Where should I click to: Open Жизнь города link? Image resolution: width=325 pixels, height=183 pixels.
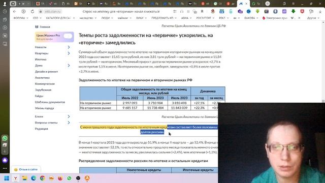point(44,108)
